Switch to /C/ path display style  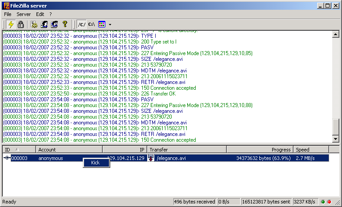coord(81,24)
